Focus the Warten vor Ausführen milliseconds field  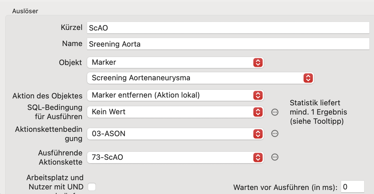352,187
